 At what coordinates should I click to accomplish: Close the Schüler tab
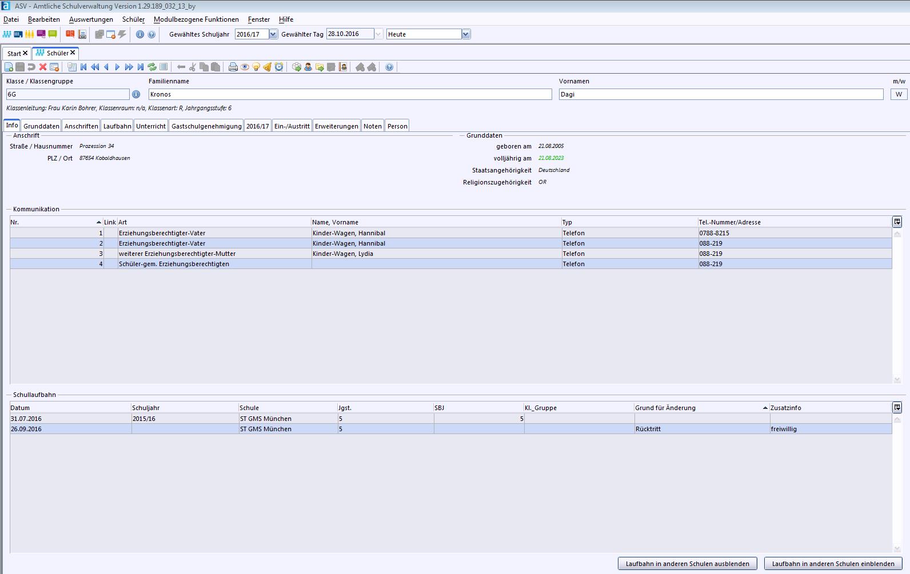click(73, 53)
